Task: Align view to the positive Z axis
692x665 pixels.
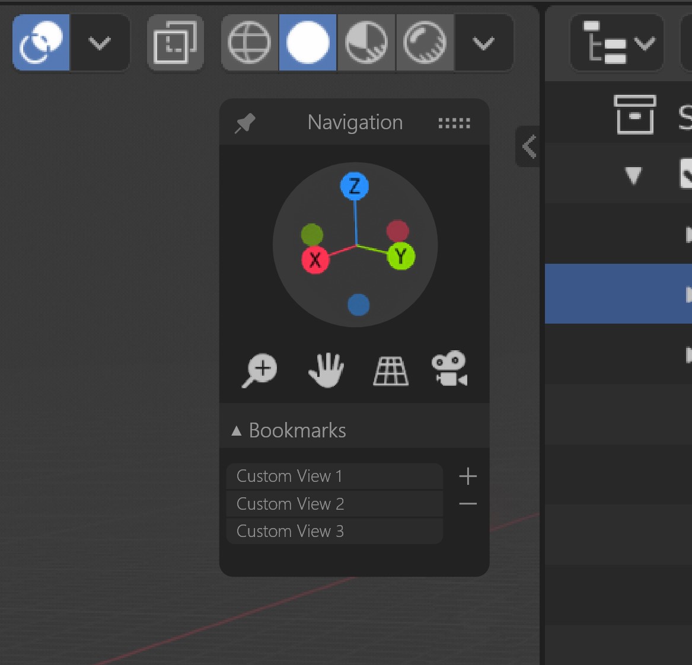Action: coord(355,186)
